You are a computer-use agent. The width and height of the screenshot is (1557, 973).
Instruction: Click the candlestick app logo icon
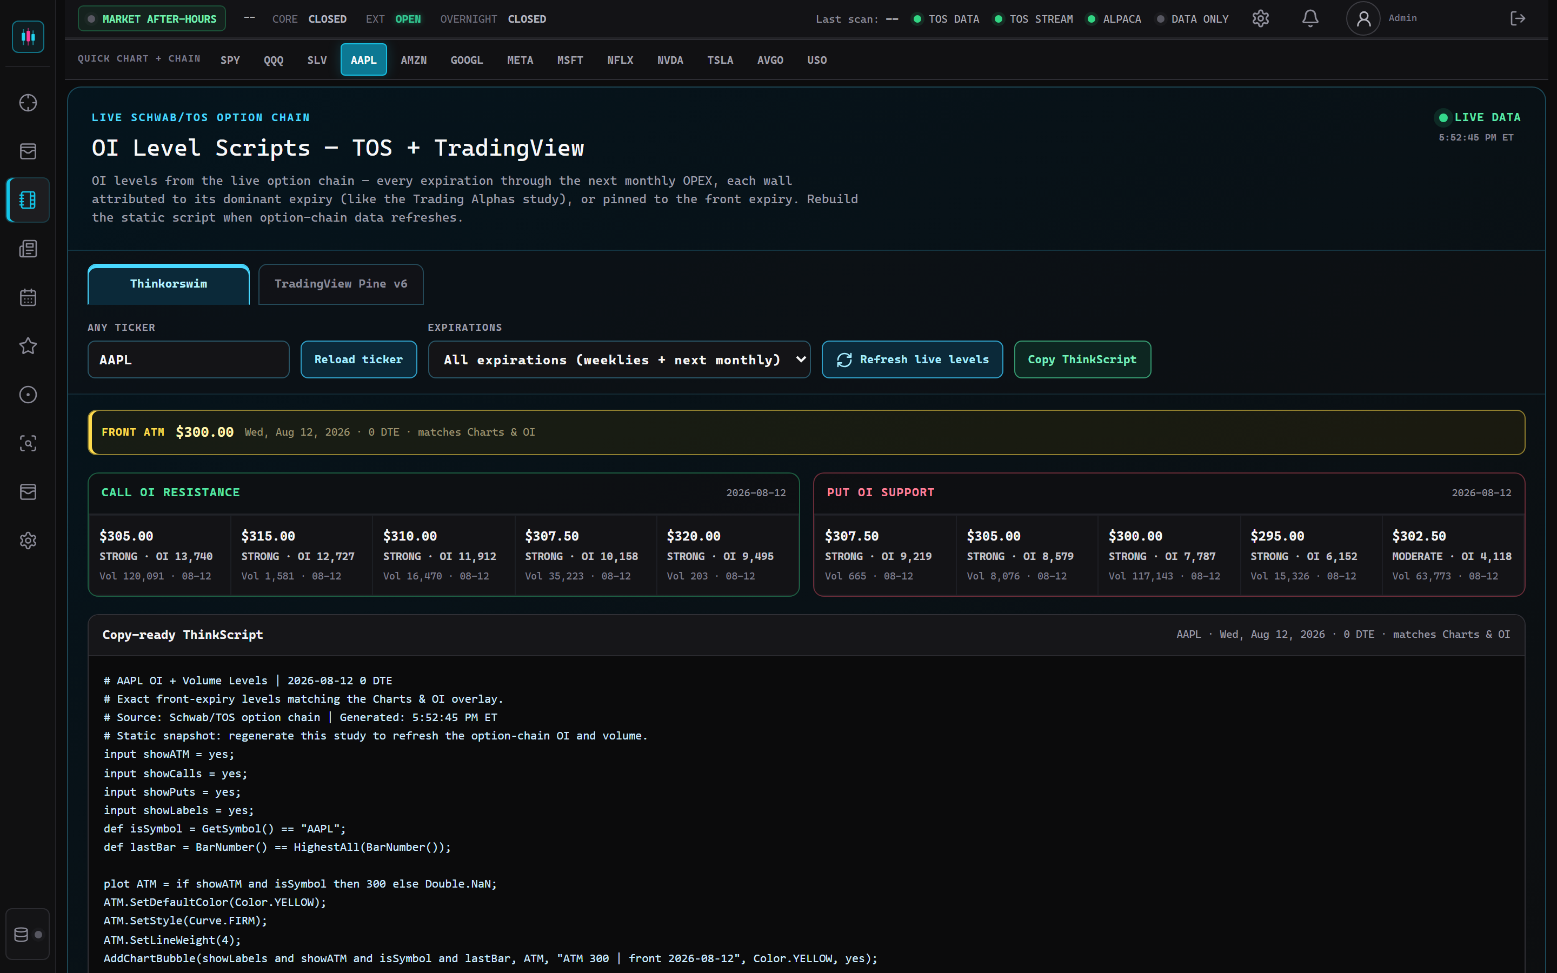click(28, 37)
